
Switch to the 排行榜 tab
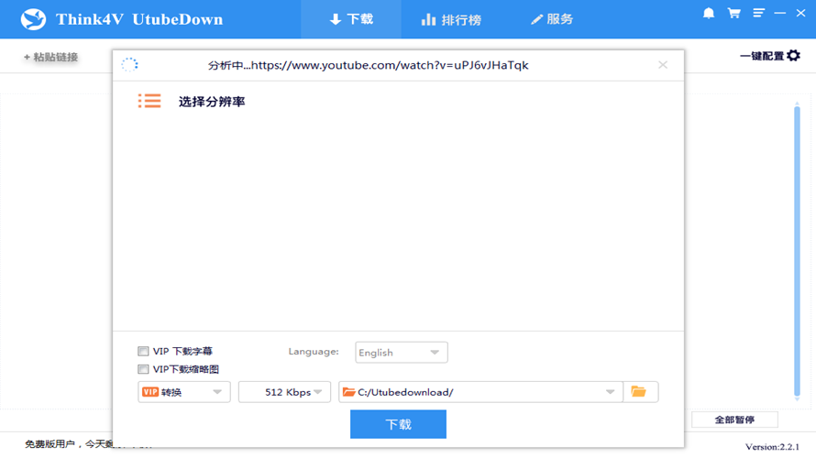(451, 20)
